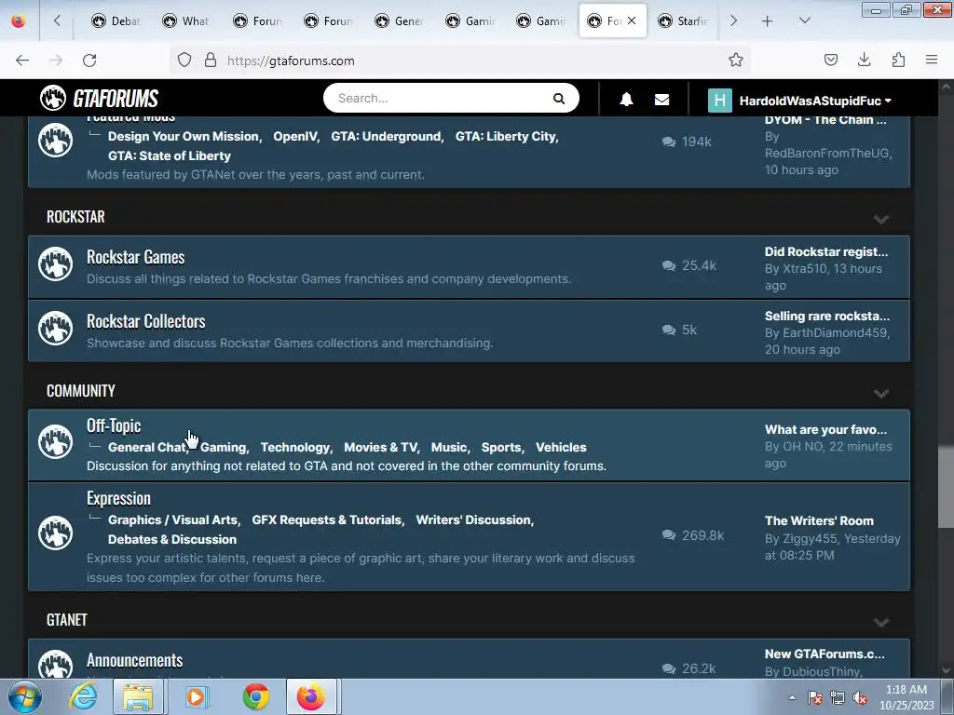Open Movies & TV subforum
Viewport: 954px width, 715px height.
381,448
